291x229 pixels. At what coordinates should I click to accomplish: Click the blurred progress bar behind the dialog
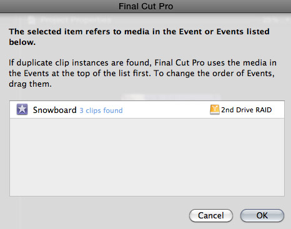click(170, 97)
